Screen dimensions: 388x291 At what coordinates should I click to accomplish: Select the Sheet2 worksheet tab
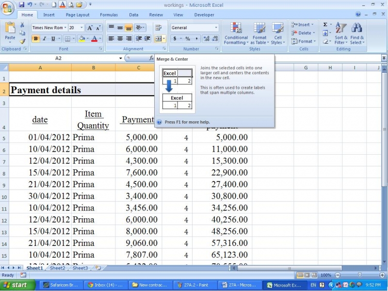click(57, 268)
